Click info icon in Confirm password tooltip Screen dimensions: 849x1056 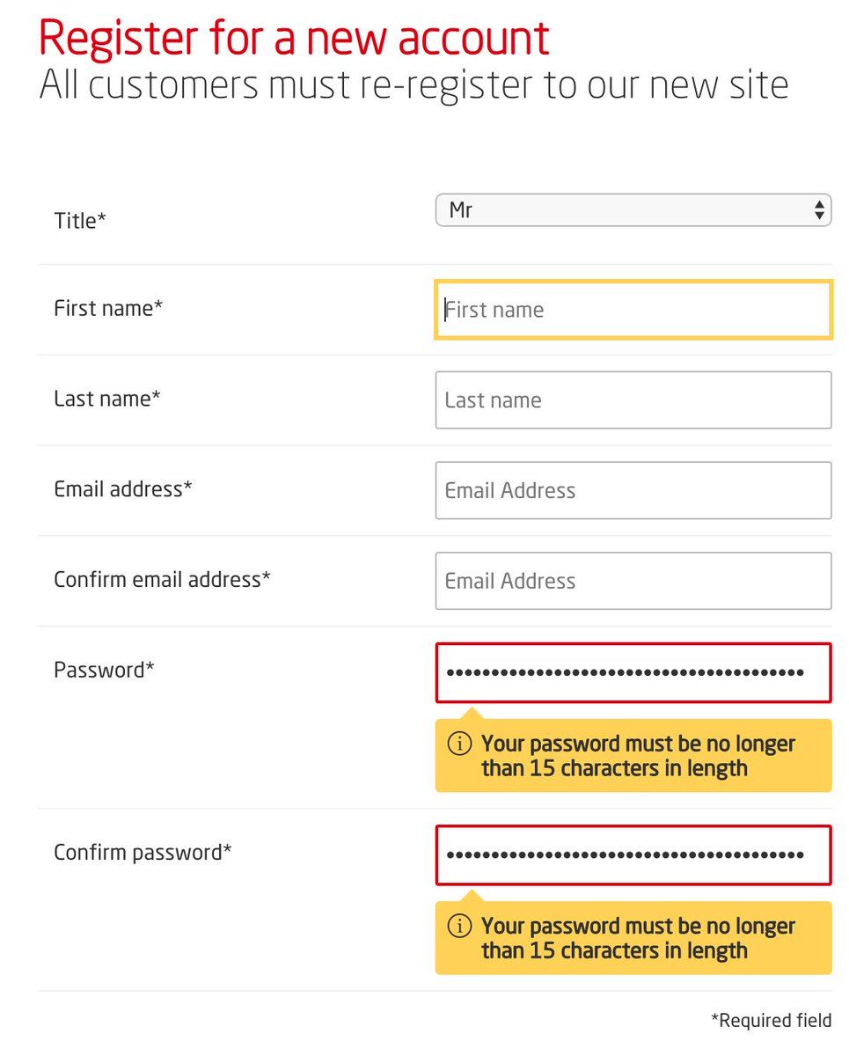[459, 926]
